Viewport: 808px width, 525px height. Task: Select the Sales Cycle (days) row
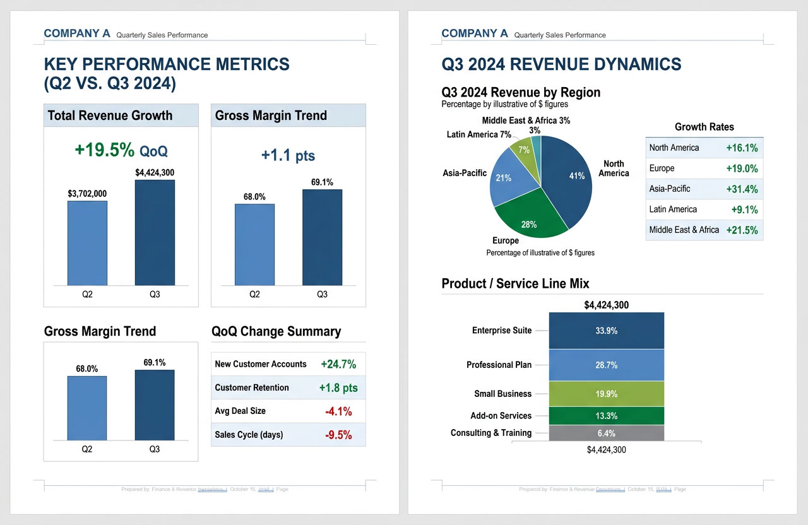[x=288, y=435]
